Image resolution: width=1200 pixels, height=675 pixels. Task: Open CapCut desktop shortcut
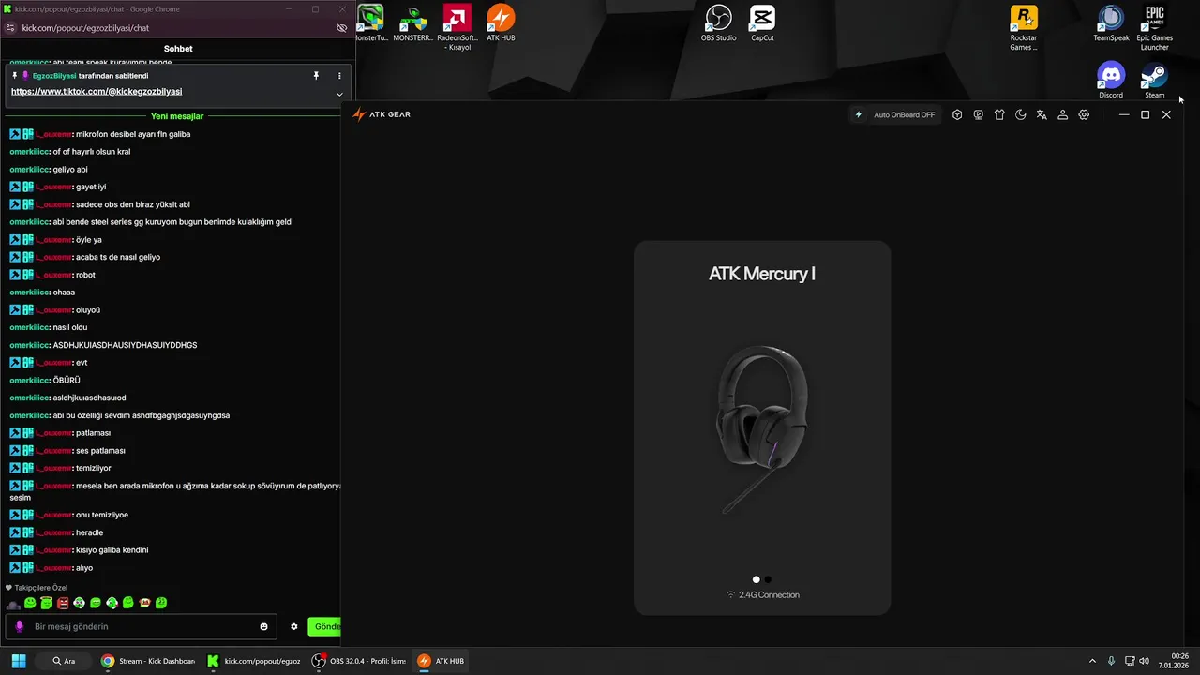(x=762, y=23)
